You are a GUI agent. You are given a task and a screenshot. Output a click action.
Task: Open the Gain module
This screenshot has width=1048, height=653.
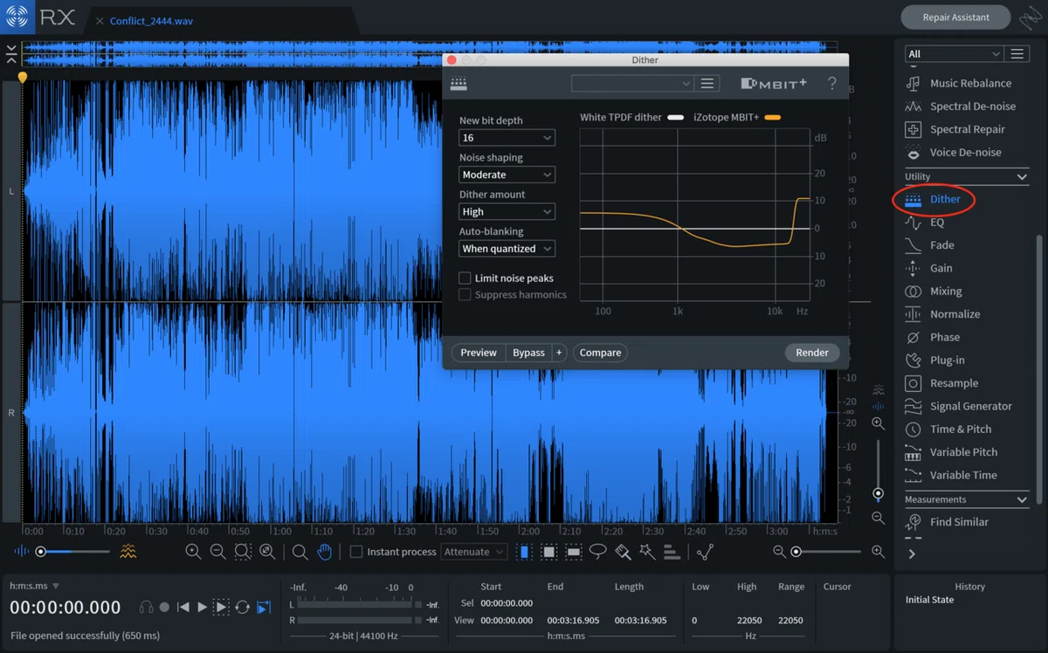point(928,268)
